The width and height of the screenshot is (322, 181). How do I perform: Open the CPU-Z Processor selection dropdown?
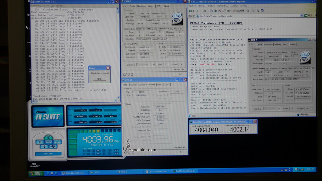pyautogui.click(x=153, y=65)
